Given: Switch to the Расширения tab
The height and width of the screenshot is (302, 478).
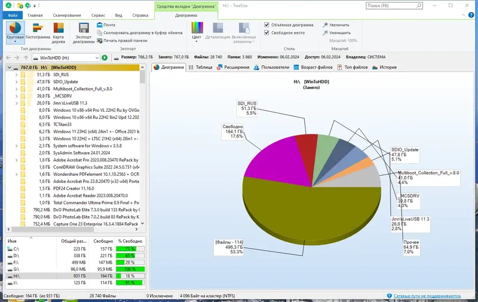Looking at the screenshot, I should [x=233, y=67].
